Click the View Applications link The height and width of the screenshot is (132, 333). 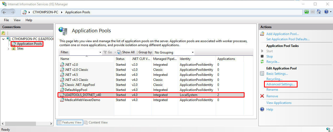click(x=279, y=103)
